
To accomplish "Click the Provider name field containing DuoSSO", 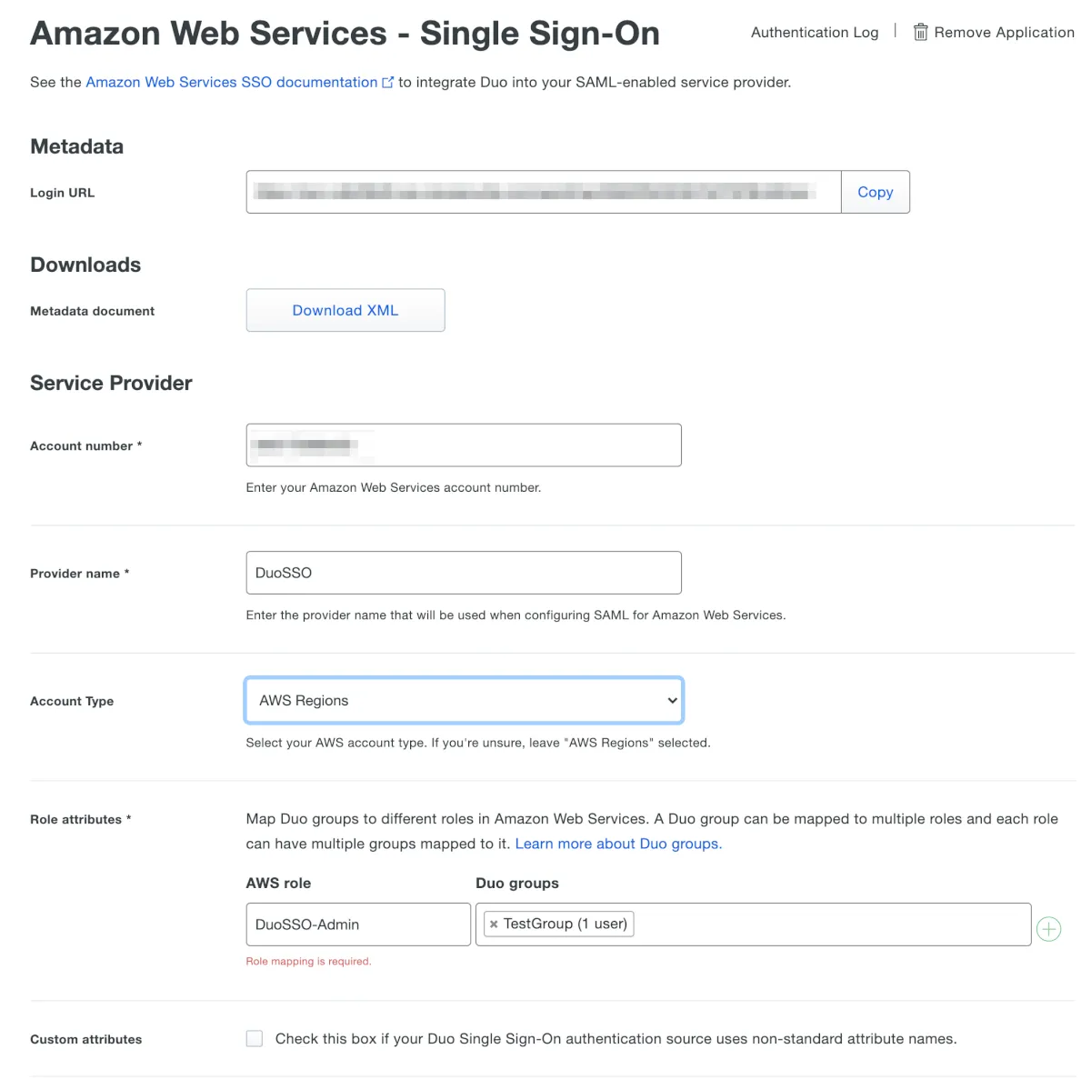I will point(464,573).
